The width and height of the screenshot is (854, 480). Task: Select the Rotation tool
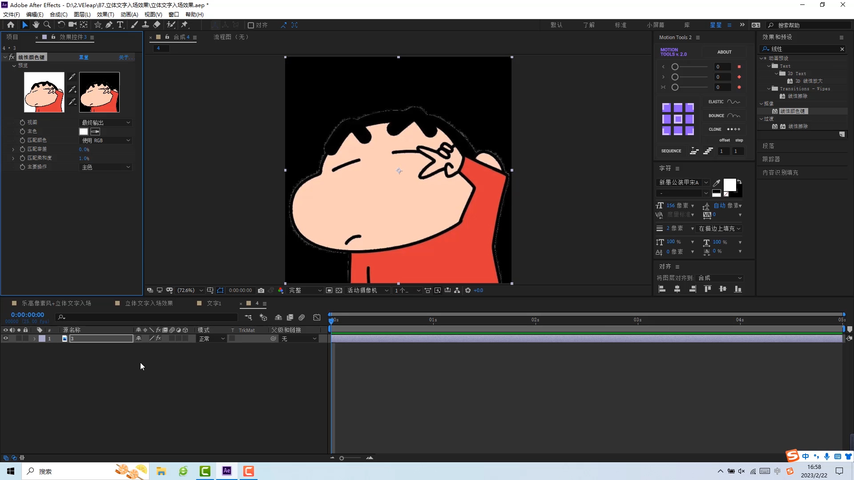click(x=61, y=25)
